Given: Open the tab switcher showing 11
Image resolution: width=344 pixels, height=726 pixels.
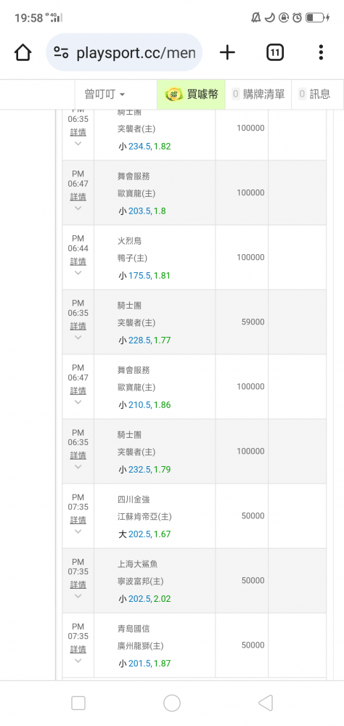Looking at the screenshot, I should pos(275,52).
